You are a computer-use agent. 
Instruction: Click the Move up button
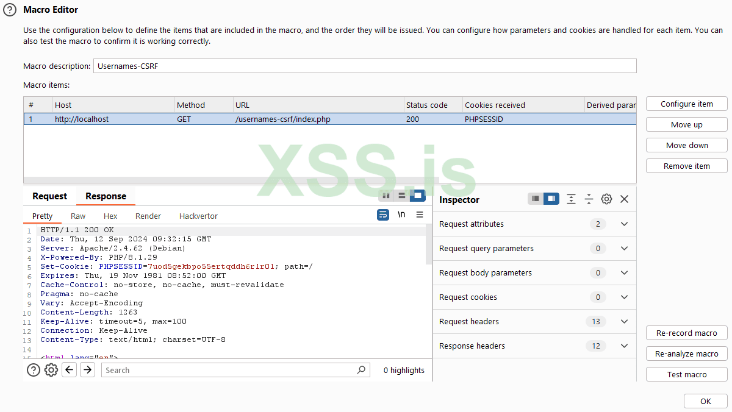click(x=687, y=125)
